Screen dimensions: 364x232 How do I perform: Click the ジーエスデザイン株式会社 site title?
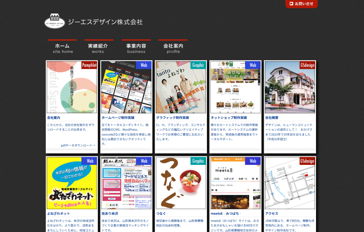[x=105, y=22]
